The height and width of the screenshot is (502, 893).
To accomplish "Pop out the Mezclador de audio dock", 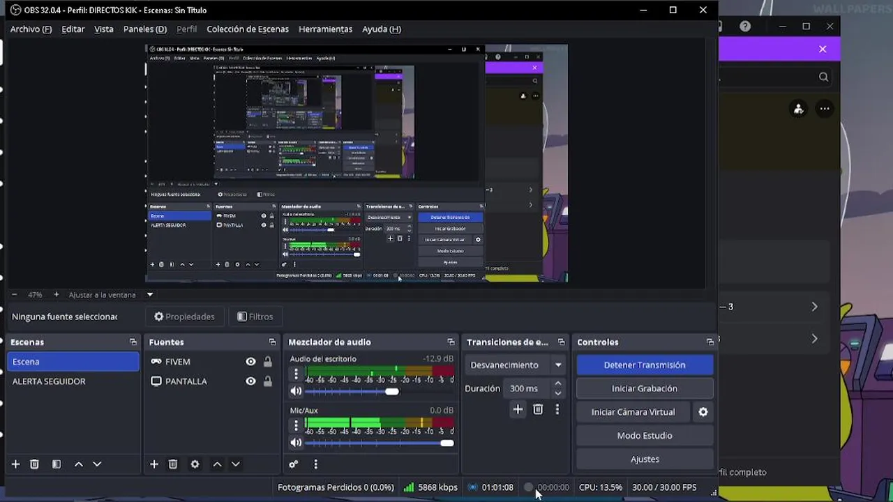I will (451, 342).
